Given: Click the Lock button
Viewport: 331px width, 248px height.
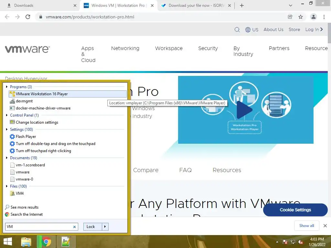Looking at the screenshot, I should 92,227.
